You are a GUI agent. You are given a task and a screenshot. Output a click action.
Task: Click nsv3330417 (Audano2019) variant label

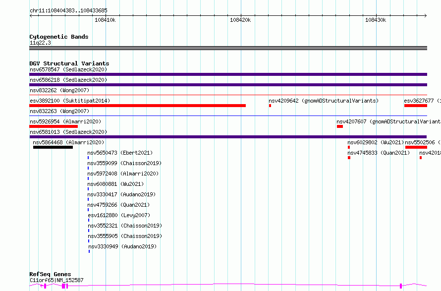click(121, 194)
